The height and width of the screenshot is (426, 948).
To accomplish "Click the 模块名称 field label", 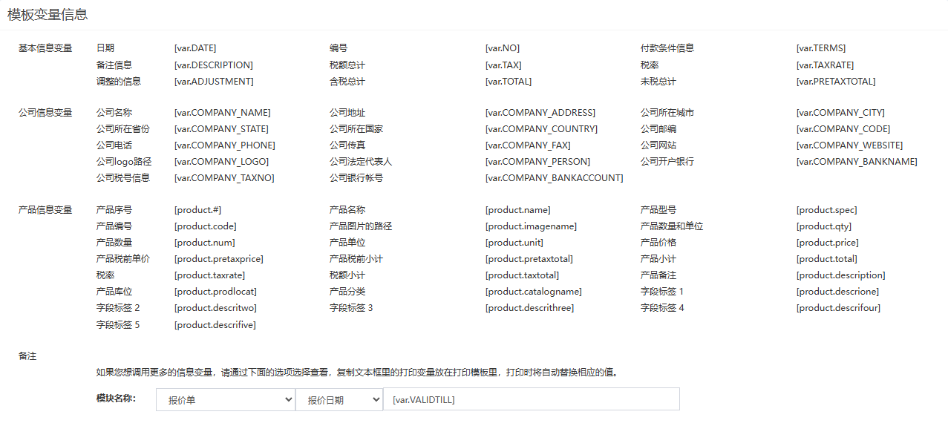I will (x=117, y=399).
